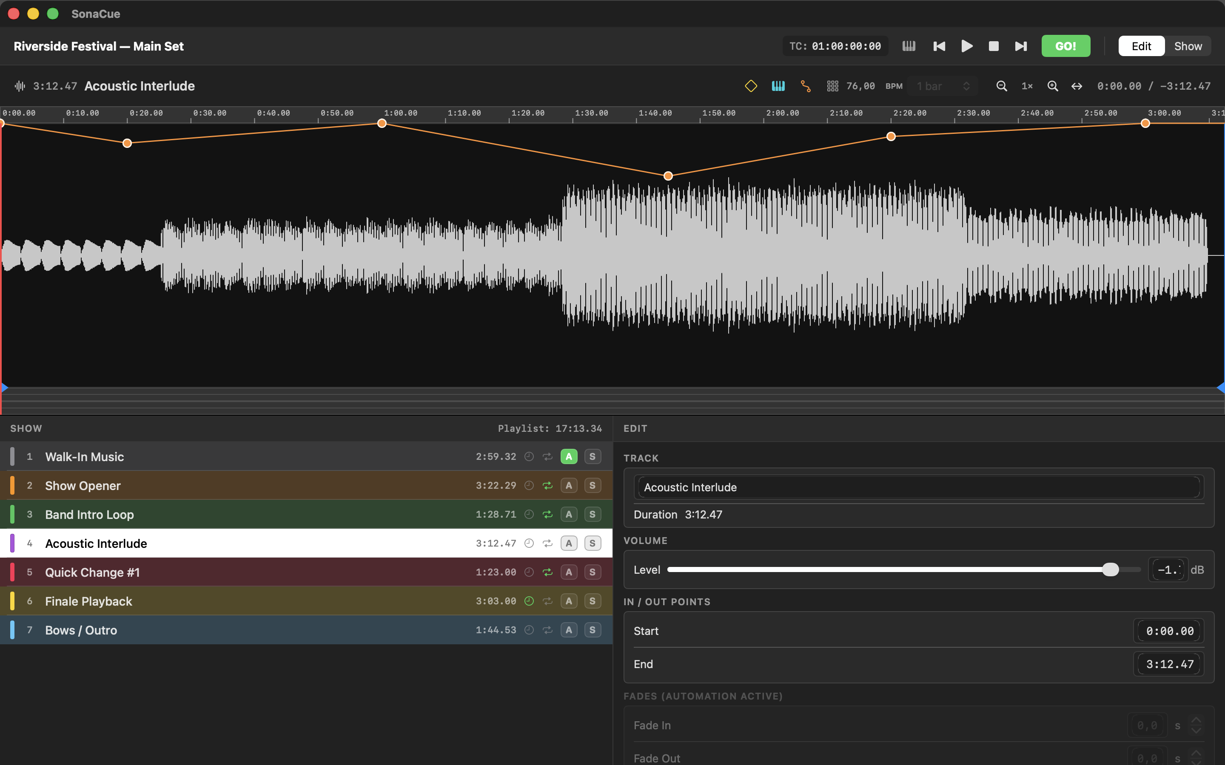Click the End time field 3:12.47
This screenshot has width=1225, height=765.
coord(1169,664)
